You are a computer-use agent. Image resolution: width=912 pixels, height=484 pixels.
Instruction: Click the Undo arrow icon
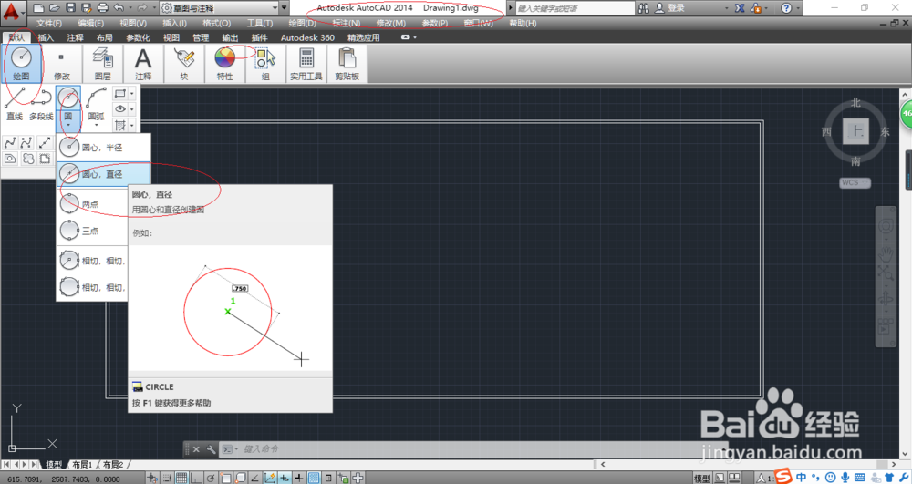119,8
